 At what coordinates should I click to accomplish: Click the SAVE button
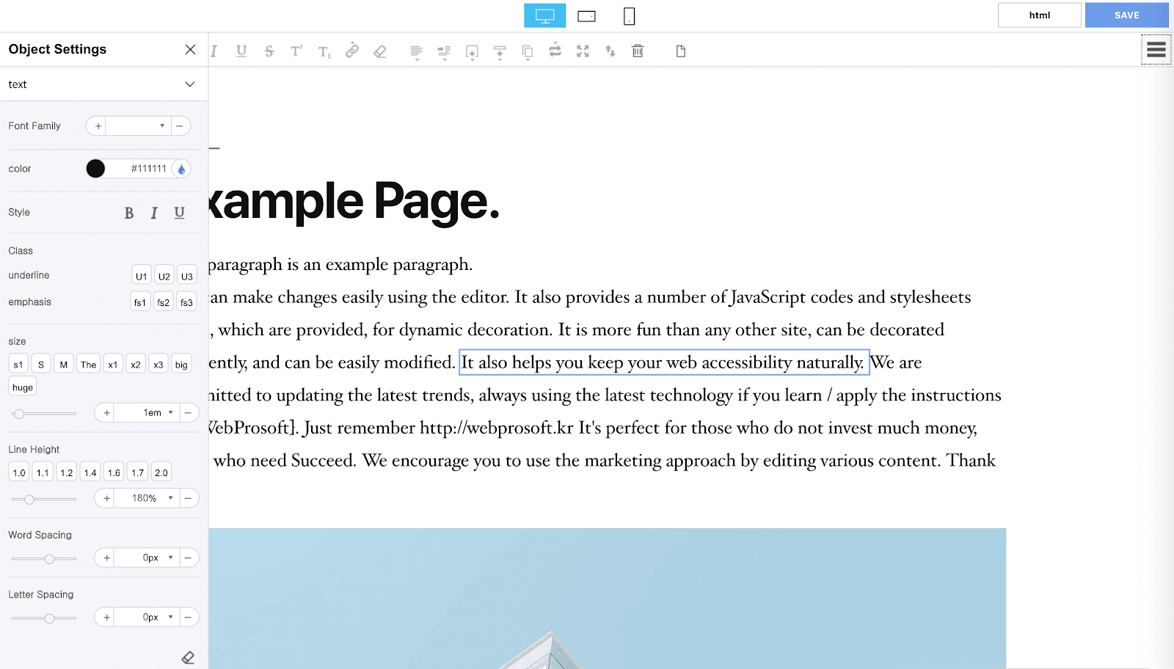(1126, 15)
